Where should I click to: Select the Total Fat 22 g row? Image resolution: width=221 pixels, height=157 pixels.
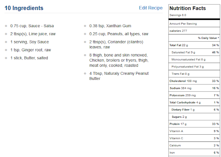pos(194,45)
